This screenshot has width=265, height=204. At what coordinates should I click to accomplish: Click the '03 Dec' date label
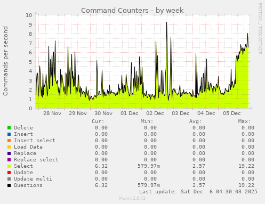pos(181,113)
